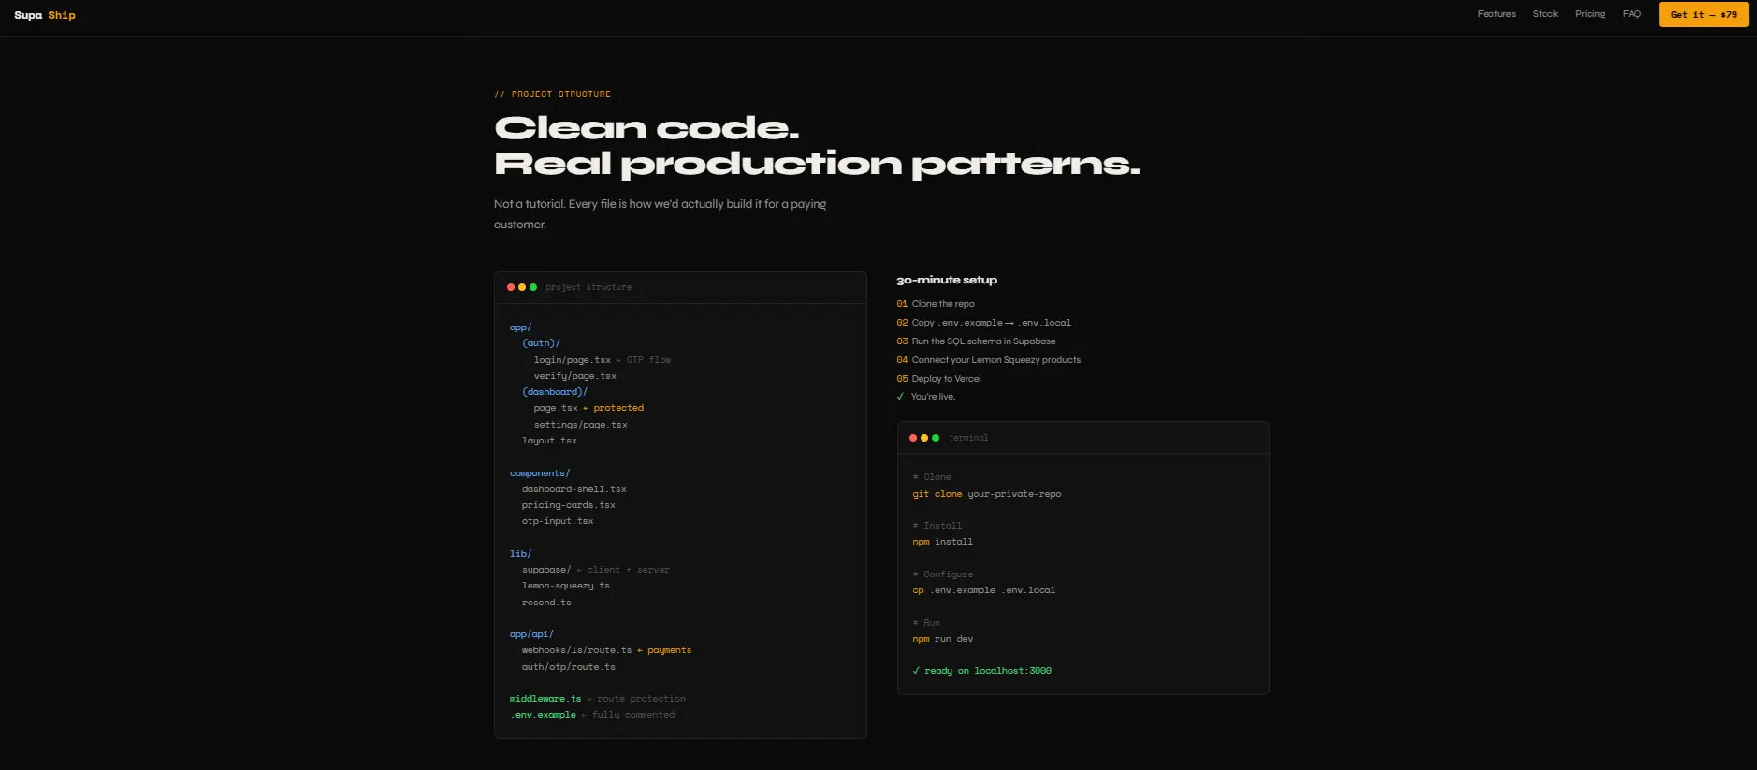Click the red dot in terminal window

(x=913, y=438)
